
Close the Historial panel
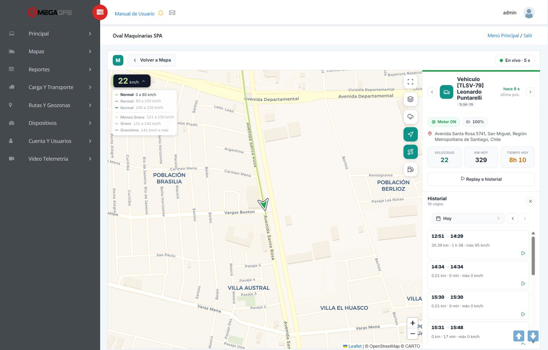point(530,201)
